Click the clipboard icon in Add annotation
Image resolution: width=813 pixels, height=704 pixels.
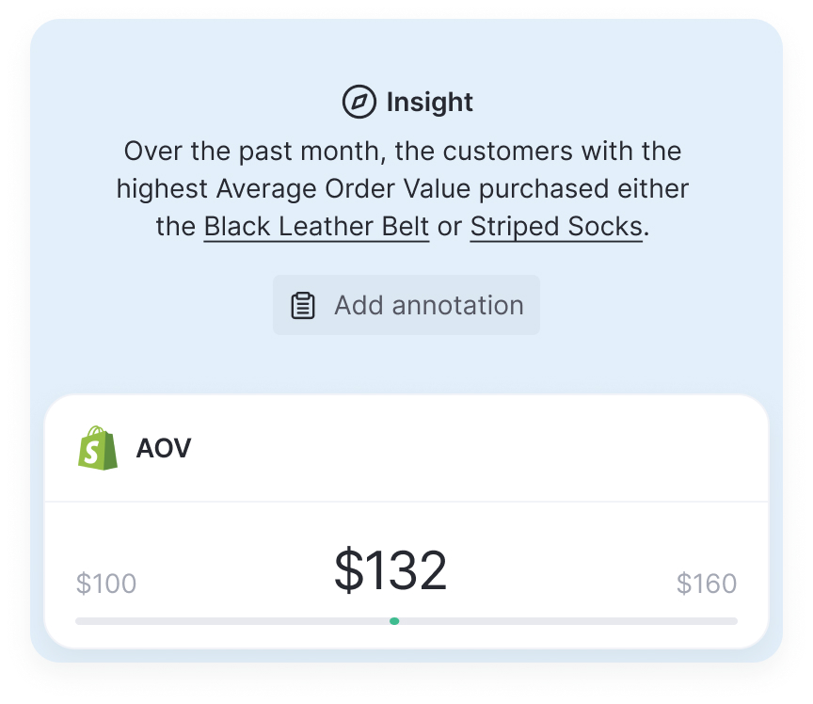point(303,306)
